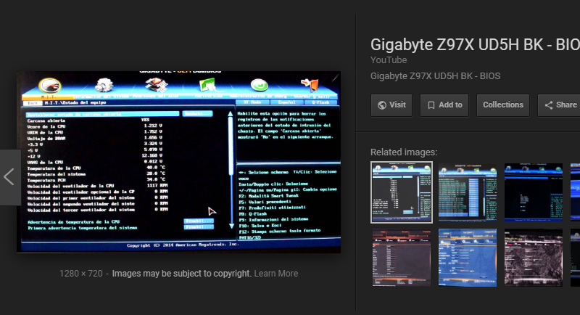
Task: Click the Visit button
Action: pos(391,105)
